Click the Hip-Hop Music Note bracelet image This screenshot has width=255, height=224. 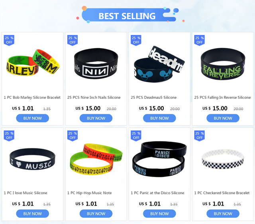[x=96, y=159]
